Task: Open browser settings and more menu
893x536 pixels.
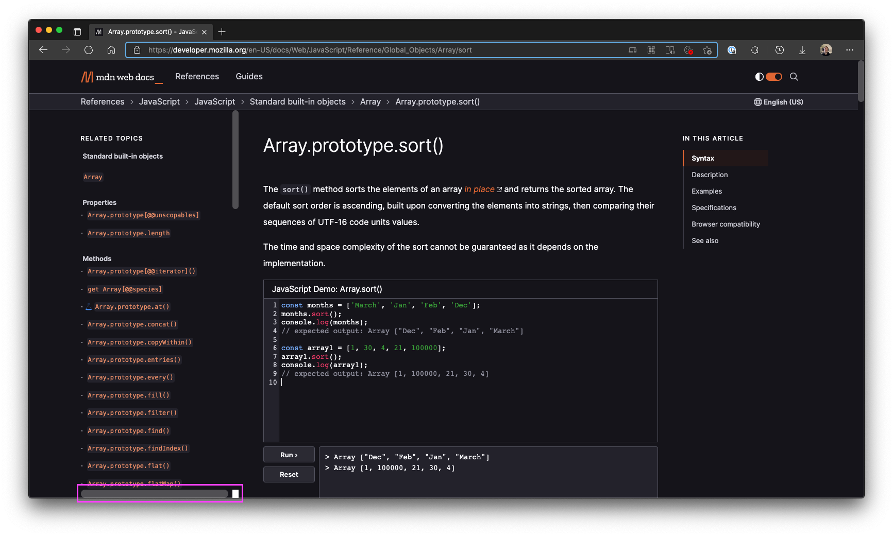Action: 850,50
